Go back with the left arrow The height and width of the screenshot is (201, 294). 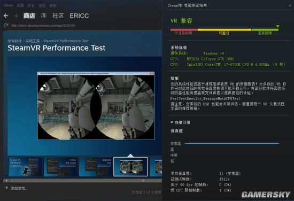point(6,16)
